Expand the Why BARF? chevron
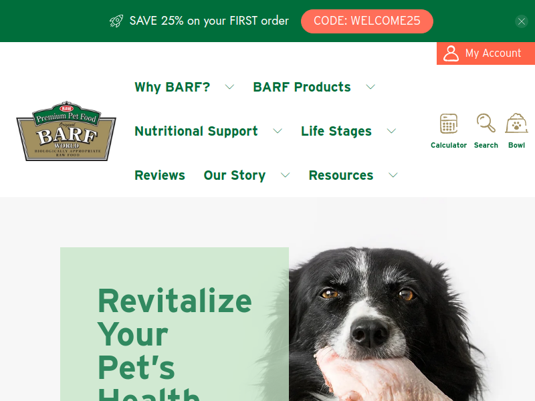 229,87
